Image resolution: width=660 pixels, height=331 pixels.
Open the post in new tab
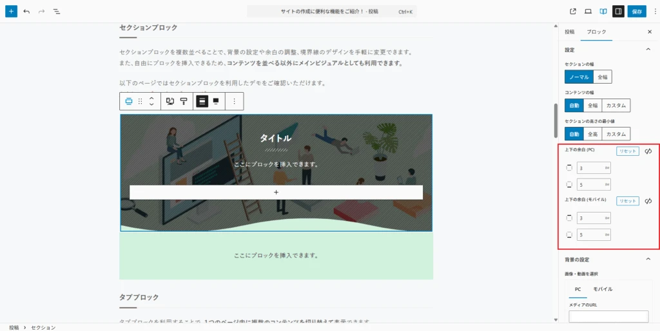573,12
